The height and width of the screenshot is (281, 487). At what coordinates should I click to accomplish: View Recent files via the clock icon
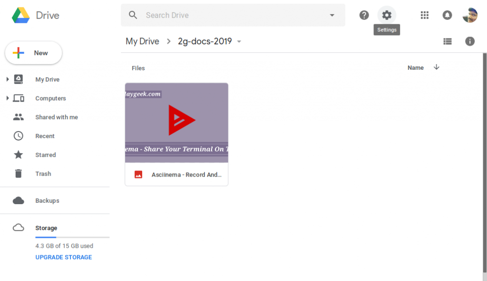coord(45,136)
